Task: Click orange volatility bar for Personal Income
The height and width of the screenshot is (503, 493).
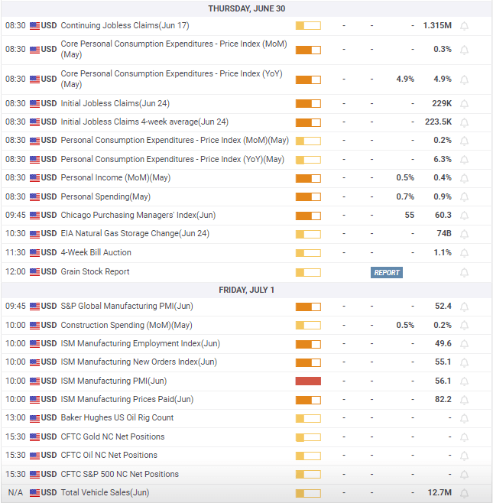Action: (x=308, y=178)
